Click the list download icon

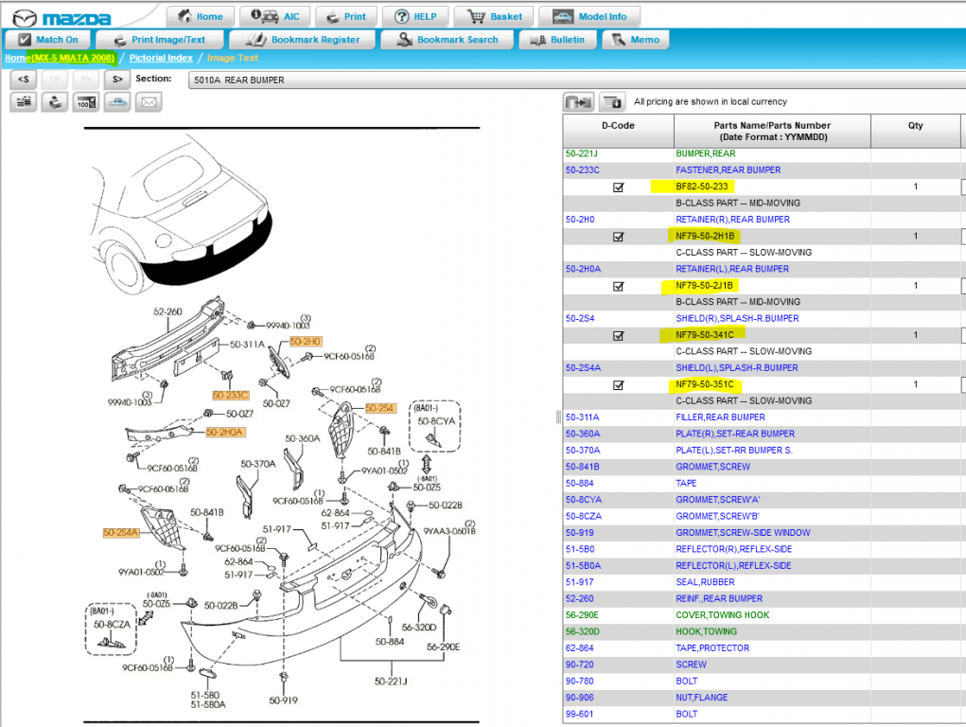point(612,101)
